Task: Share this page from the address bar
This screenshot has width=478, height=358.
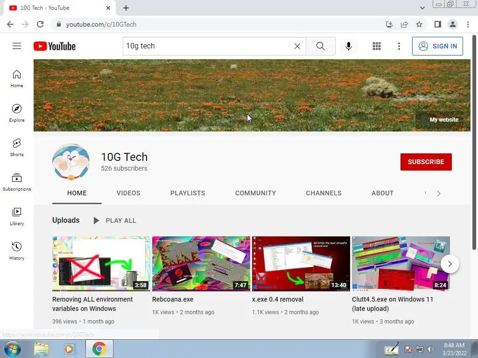Action: [x=404, y=24]
